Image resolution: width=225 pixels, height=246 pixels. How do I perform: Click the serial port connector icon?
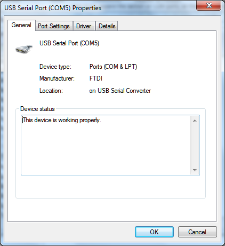click(x=24, y=49)
